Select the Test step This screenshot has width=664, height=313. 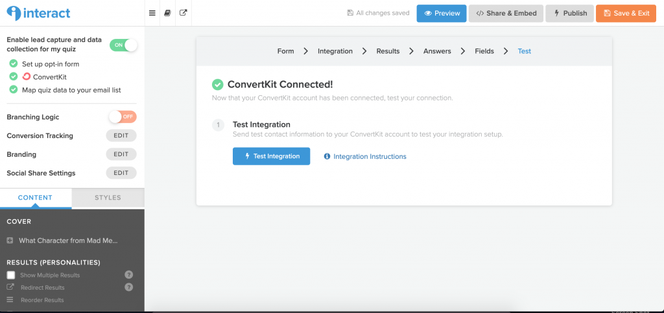(524, 51)
